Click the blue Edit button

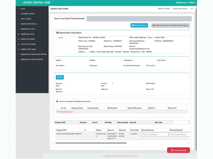(60, 77)
